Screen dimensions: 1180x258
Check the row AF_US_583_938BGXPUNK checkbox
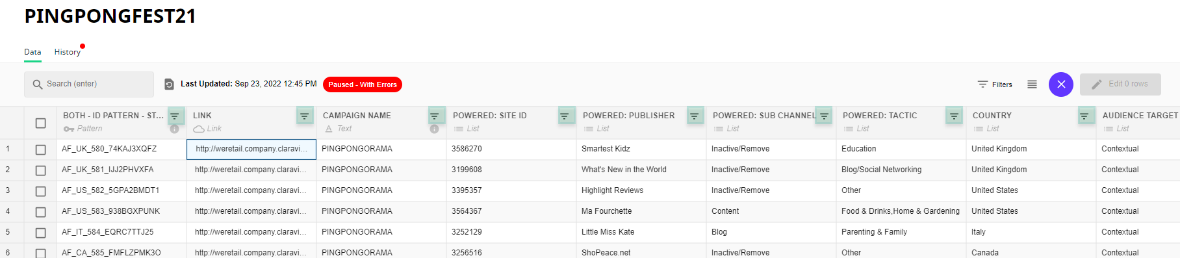point(41,212)
